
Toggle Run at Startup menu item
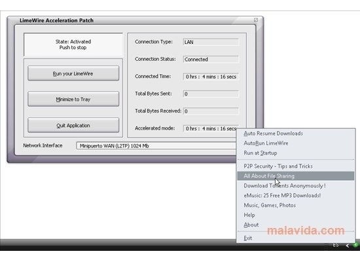click(x=296, y=153)
